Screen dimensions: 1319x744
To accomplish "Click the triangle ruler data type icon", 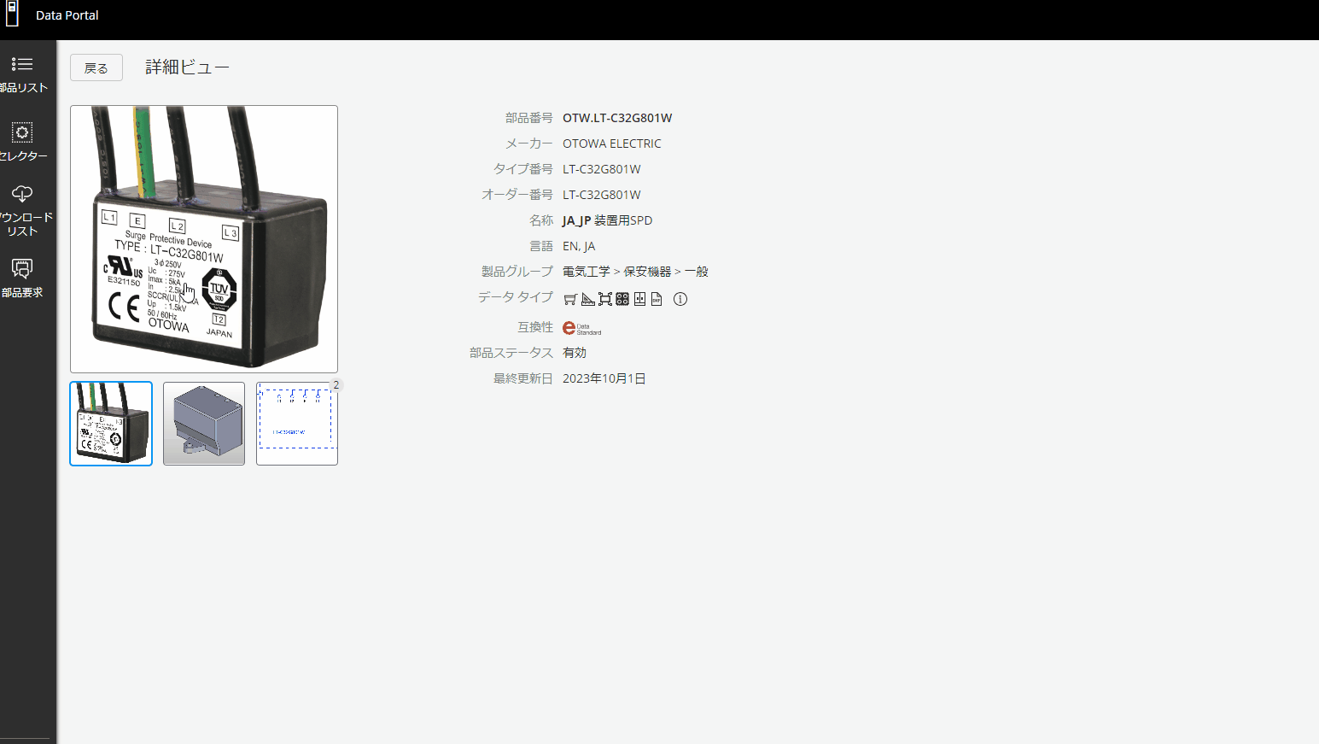I will [587, 299].
